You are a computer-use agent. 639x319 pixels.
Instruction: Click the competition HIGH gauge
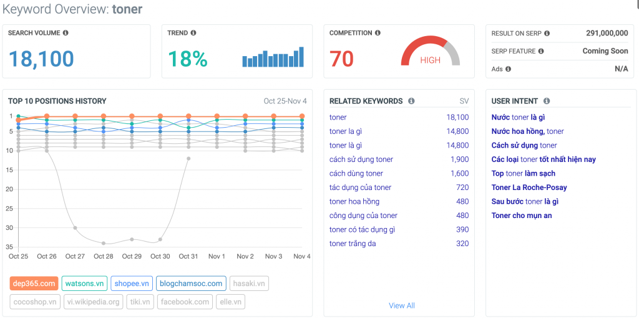click(x=430, y=55)
